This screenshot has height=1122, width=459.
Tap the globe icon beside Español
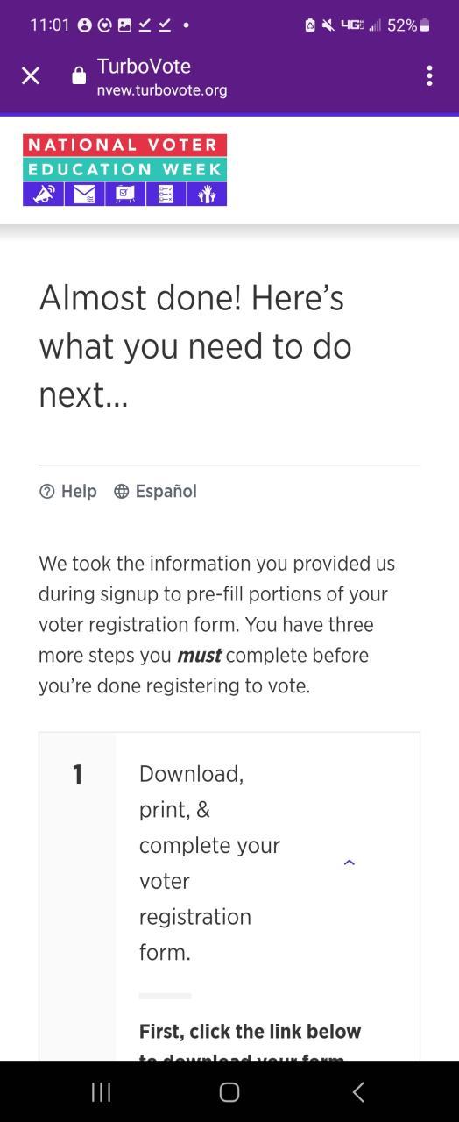pyautogui.click(x=122, y=492)
